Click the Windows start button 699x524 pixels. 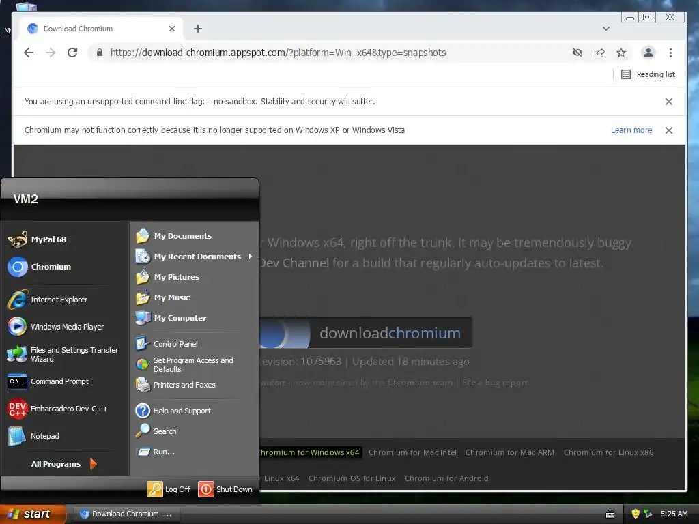coord(33,514)
